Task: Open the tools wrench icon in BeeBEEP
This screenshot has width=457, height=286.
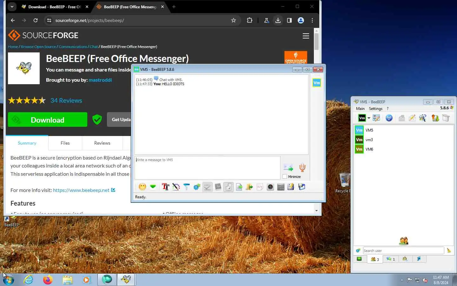Action: click(423, 118)
